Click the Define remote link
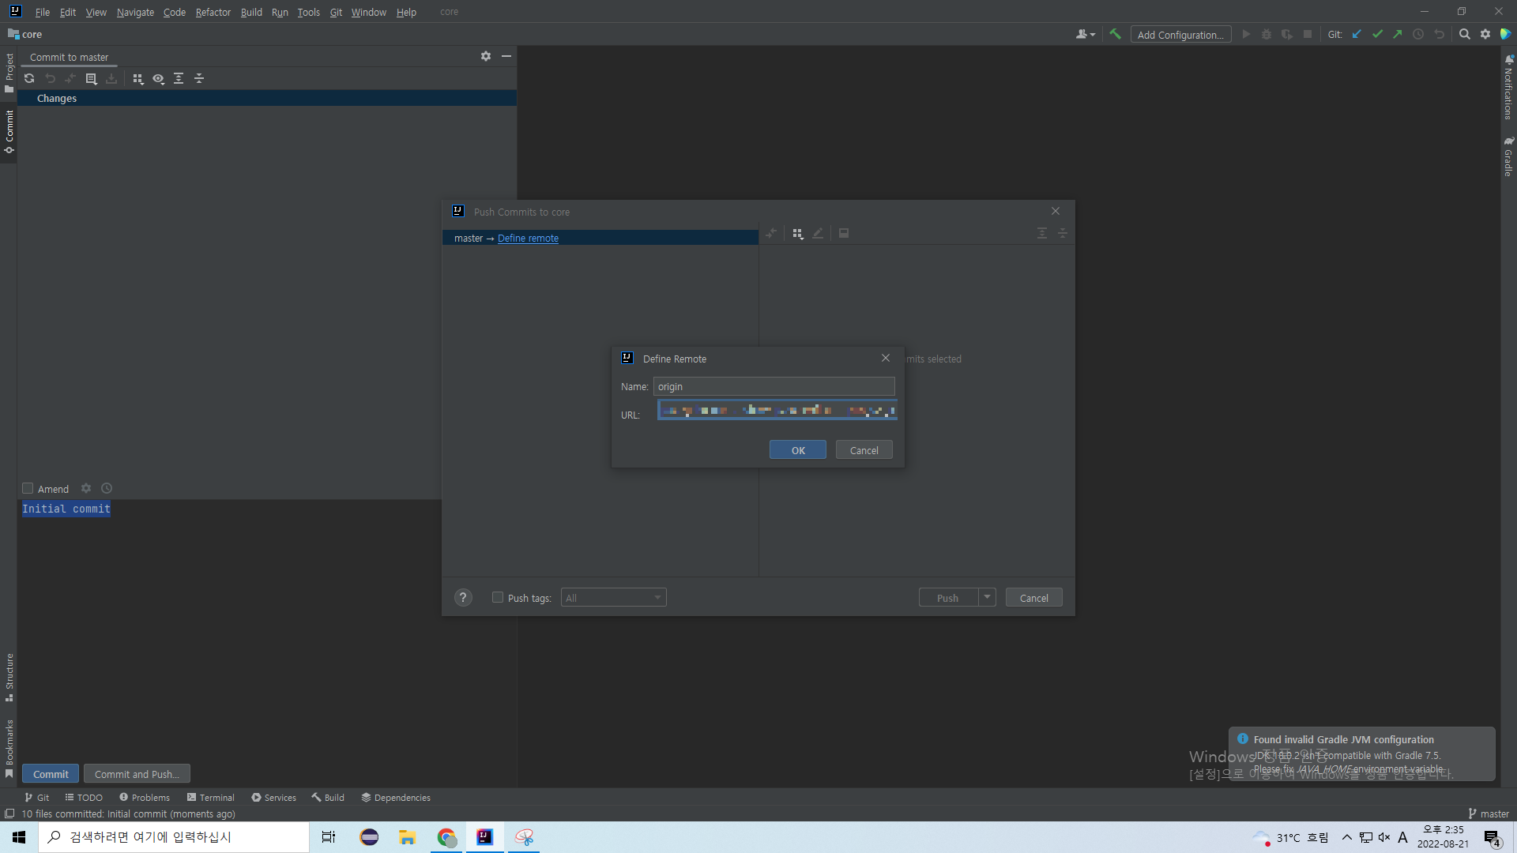Viewport: 1517px width, 853px height. (x=528, y=238)
